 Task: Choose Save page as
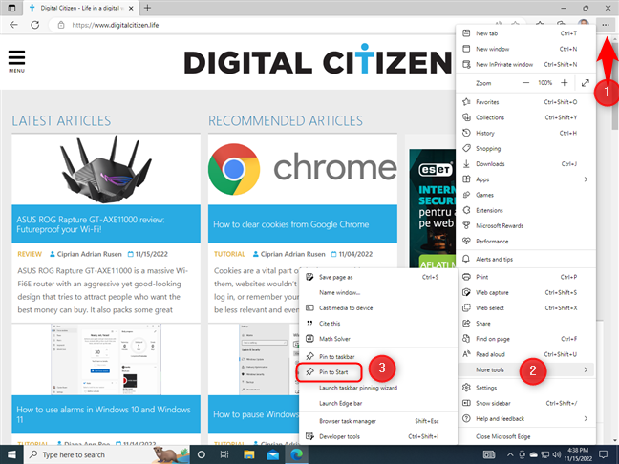378,277
